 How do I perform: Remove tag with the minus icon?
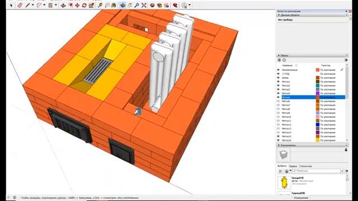(284, 60)
